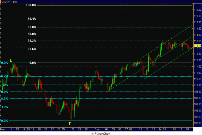Select the 110.50 price axis value
The width and height of the screenshot is (202, 135).
click(197, 79)
